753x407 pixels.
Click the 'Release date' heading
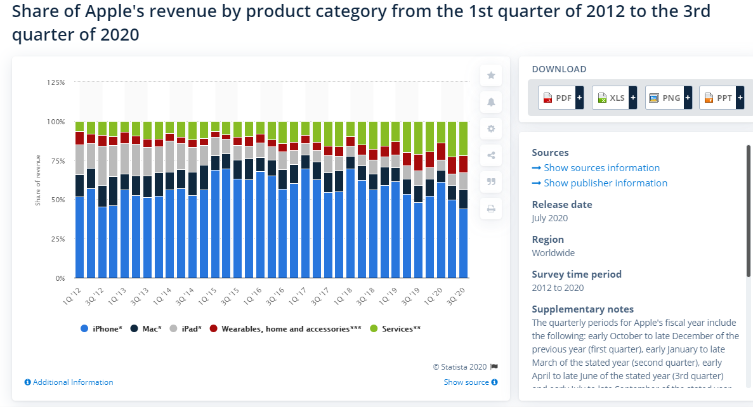562,205
